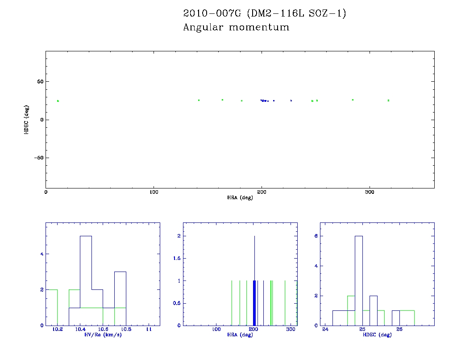The image size is (457, 343).
Task: Click the isolated blue point near HRA 227
Action: (x=291, y=100)
